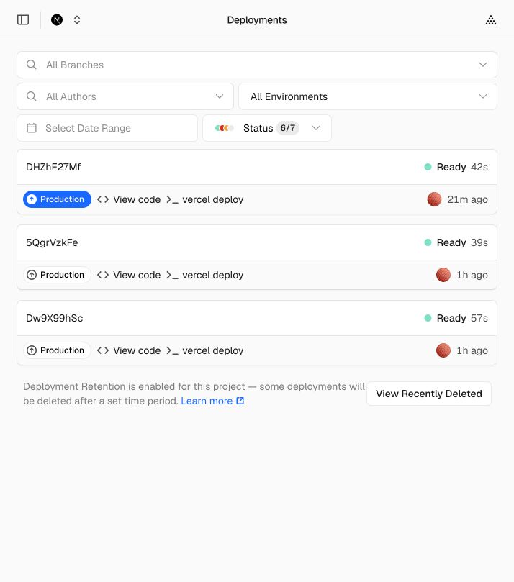Click the terminal prompt icon in DHZhF27Mf row
The height and width of the screenshot is (582, 514).
pyautogui.click(x=172, y=200)
